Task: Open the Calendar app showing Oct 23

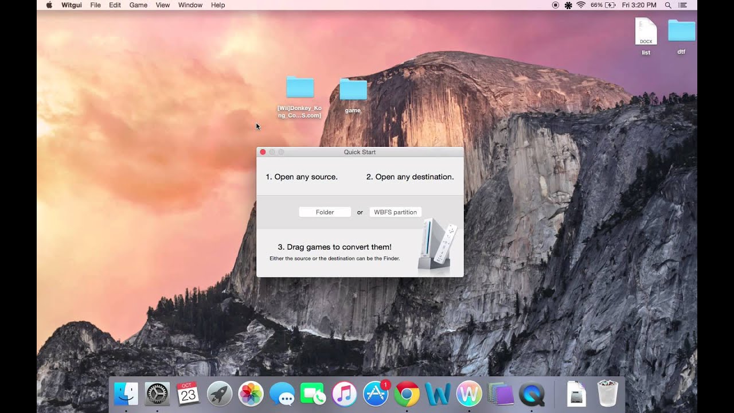Action: pyautogui.click(x=188, y=393)
